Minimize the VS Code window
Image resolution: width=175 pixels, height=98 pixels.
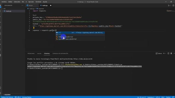pos(166,2)
